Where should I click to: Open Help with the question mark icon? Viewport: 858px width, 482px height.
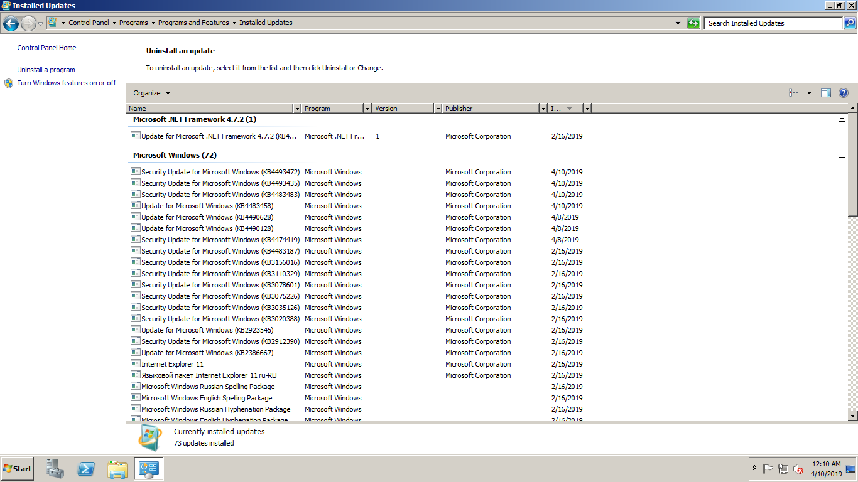pos(844,93)
